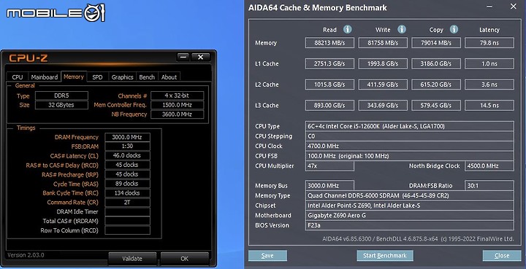This screenshot has width=526, height=269.
Task: Click the memory Type field showing DDR5
Action: click(61, 95)
